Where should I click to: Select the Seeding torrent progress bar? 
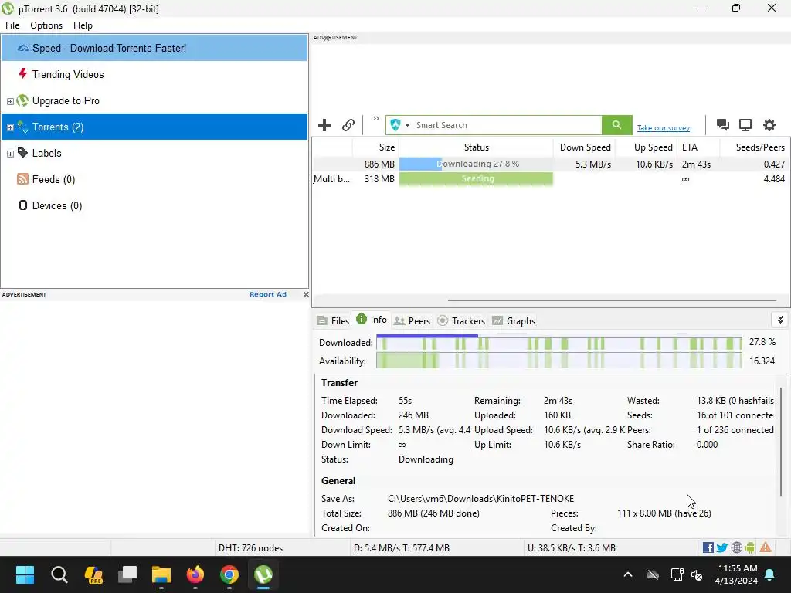(x=476, y=178)
